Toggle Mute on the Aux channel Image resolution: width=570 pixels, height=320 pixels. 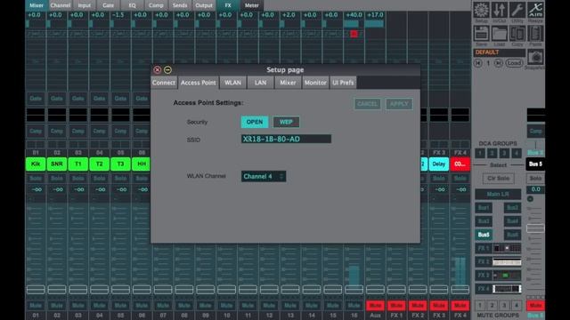click(375, 306)
